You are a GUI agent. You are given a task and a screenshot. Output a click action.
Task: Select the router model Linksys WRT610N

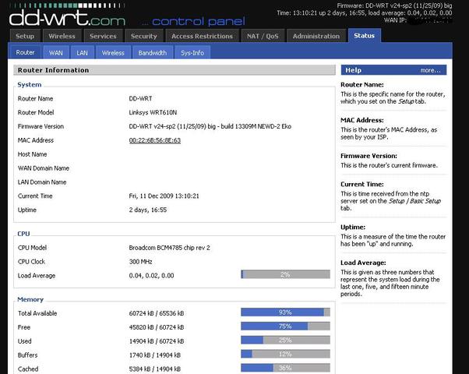click(x=153, y=112)
